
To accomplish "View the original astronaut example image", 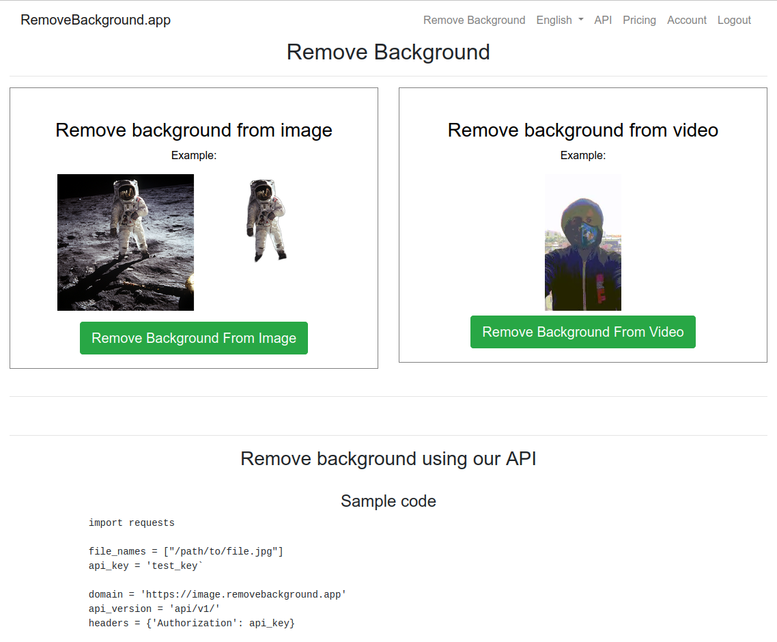I will [x=125, y=242].
